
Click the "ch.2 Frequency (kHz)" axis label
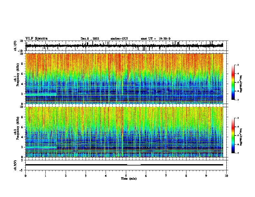pyautogui.click(x=17, y=128)
